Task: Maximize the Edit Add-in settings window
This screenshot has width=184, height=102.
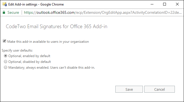Action: (165, 4)
